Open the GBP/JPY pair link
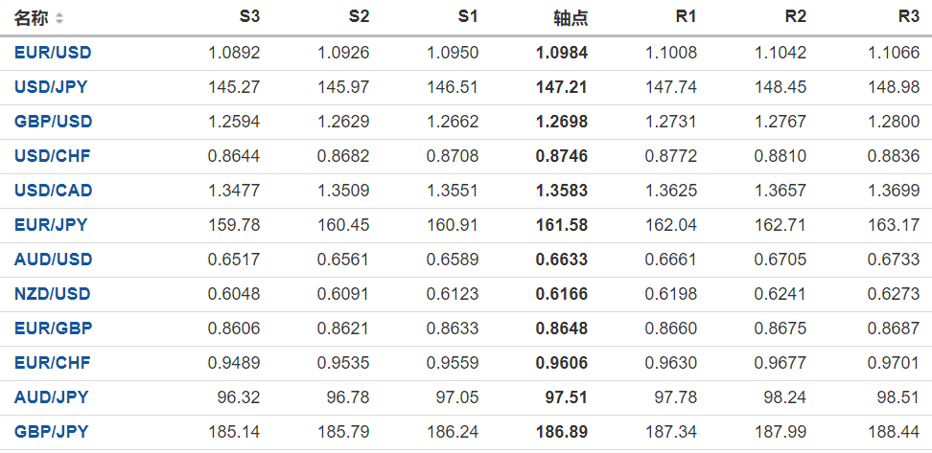Viewport: 932px width, 453px height. [x=51, y=432]
